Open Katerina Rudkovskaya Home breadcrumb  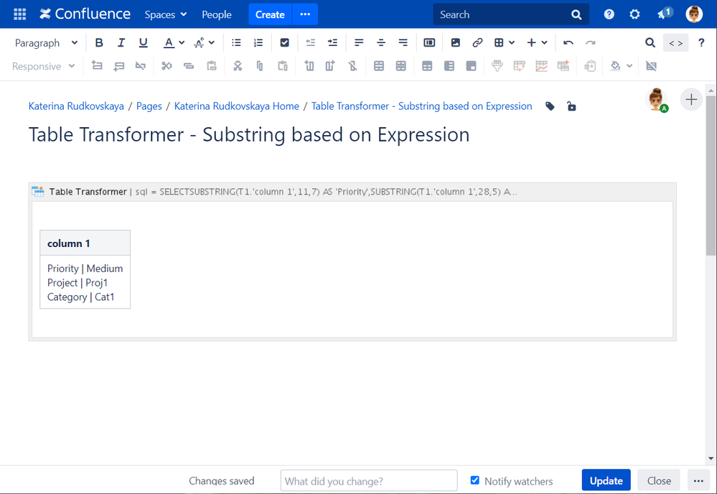(236, 106)
